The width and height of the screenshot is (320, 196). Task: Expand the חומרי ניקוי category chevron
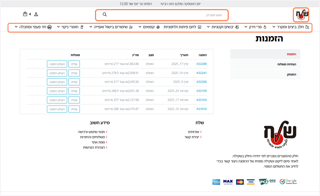pos(59,27)
